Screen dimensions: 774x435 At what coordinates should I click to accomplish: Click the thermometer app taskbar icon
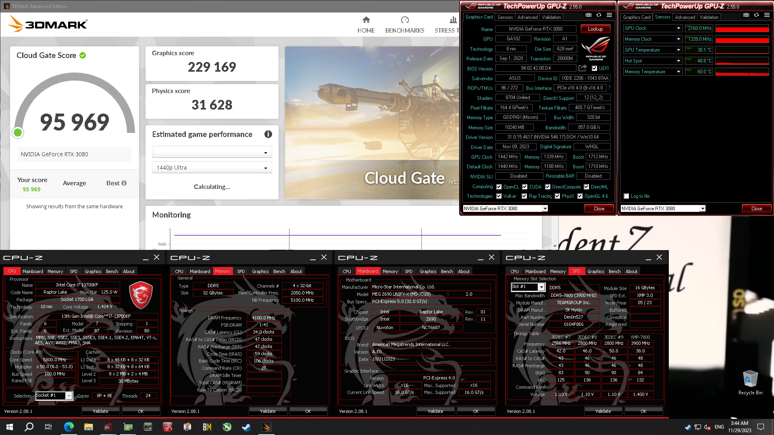[187, 427]
